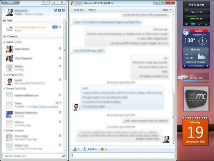This screenshot has width=214, height=161.
Task: Click the chat conversation vertical scrollbar
Action: [x=173, y=79]
